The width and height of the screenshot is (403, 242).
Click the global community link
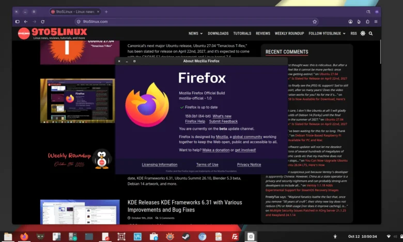[247, 137]
